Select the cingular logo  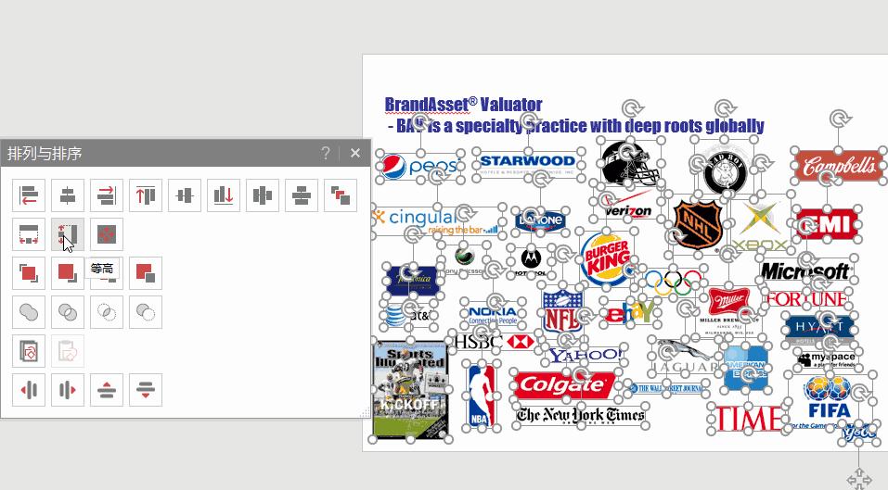[436, 221]
